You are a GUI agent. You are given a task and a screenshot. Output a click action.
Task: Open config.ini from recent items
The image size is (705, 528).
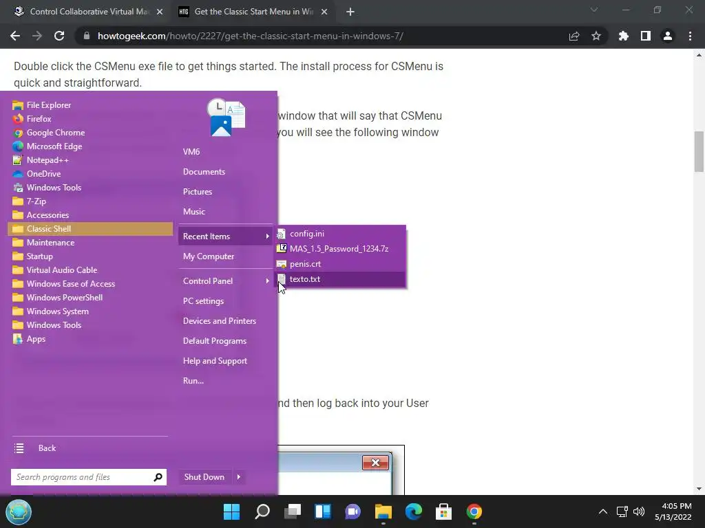(x=340, y=234)
